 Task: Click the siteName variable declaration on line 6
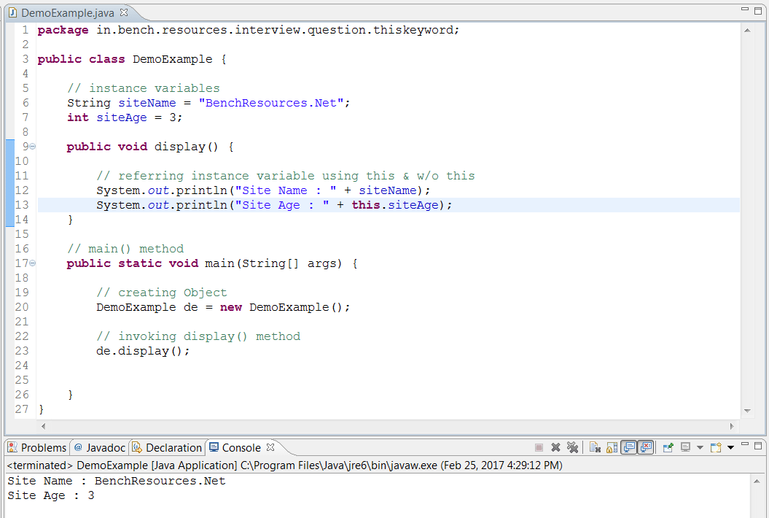pos(147,103)
